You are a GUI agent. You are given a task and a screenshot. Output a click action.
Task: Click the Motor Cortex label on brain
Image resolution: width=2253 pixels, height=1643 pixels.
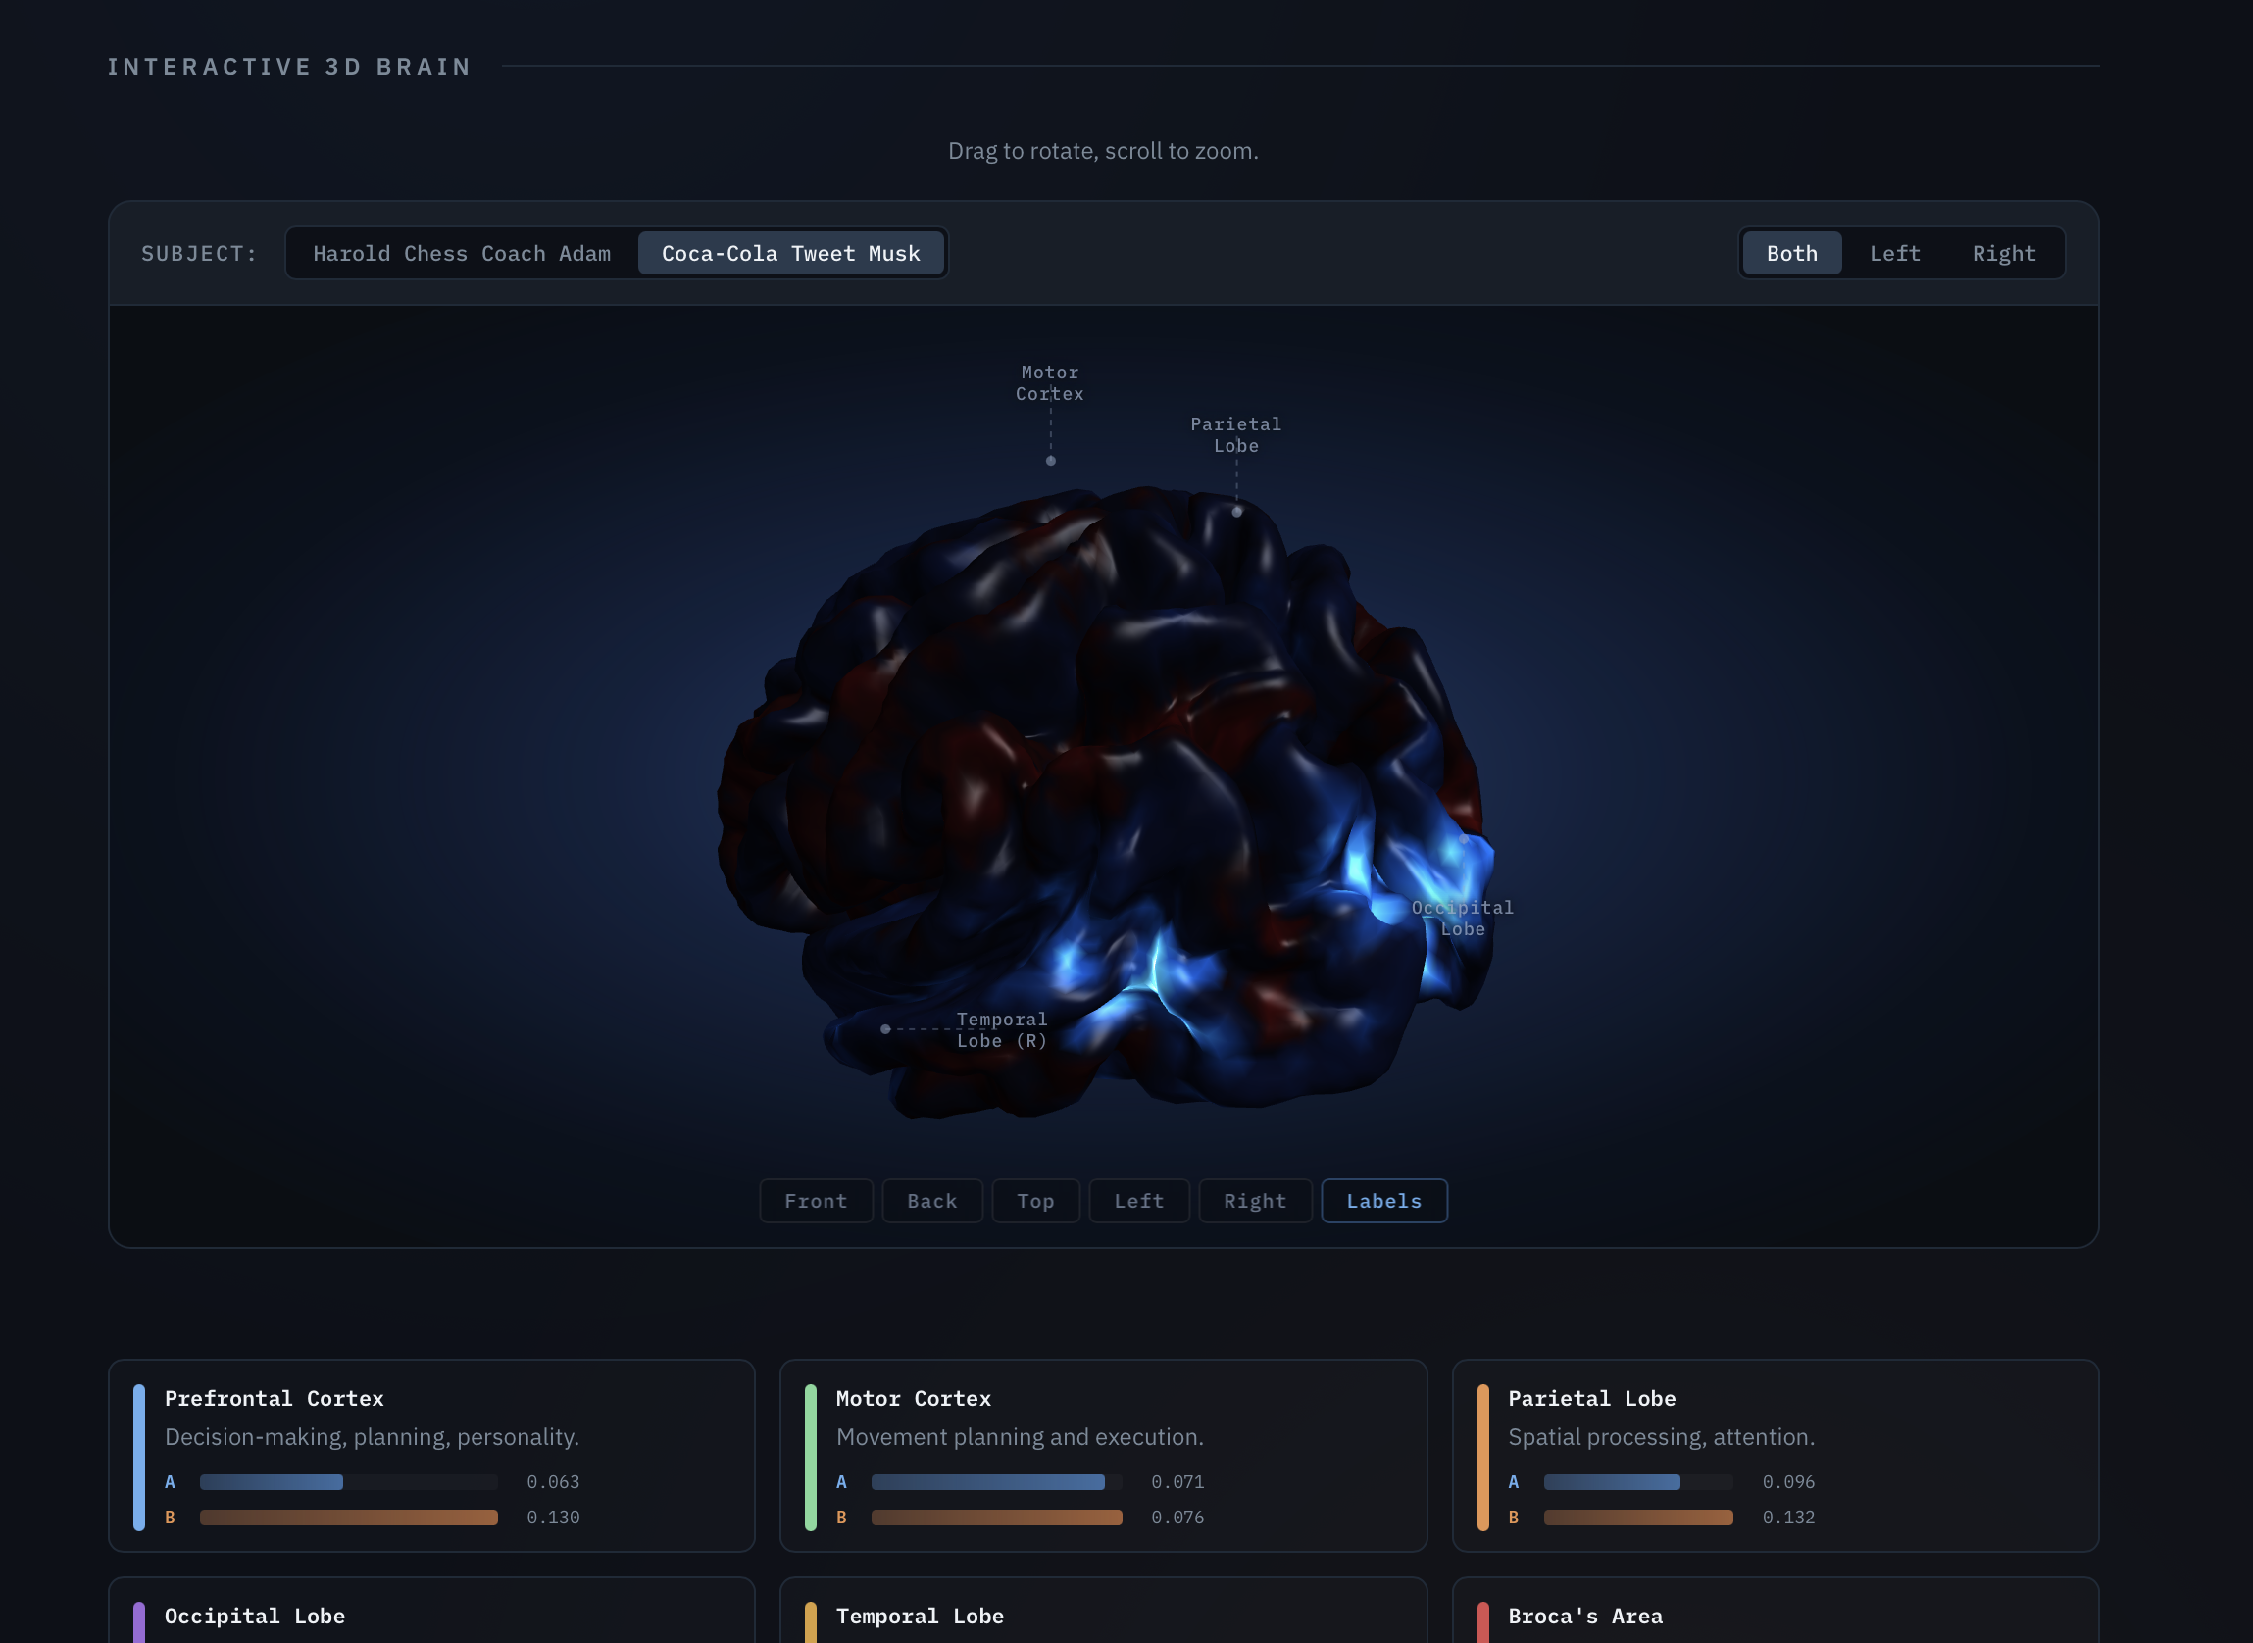tap(1049, 383)
